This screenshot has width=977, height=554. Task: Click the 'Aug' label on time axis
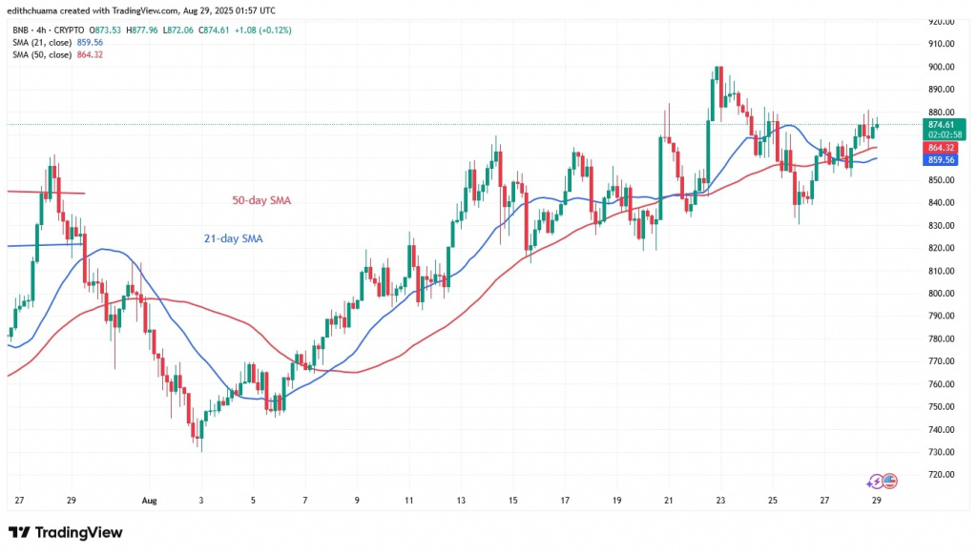148,500
